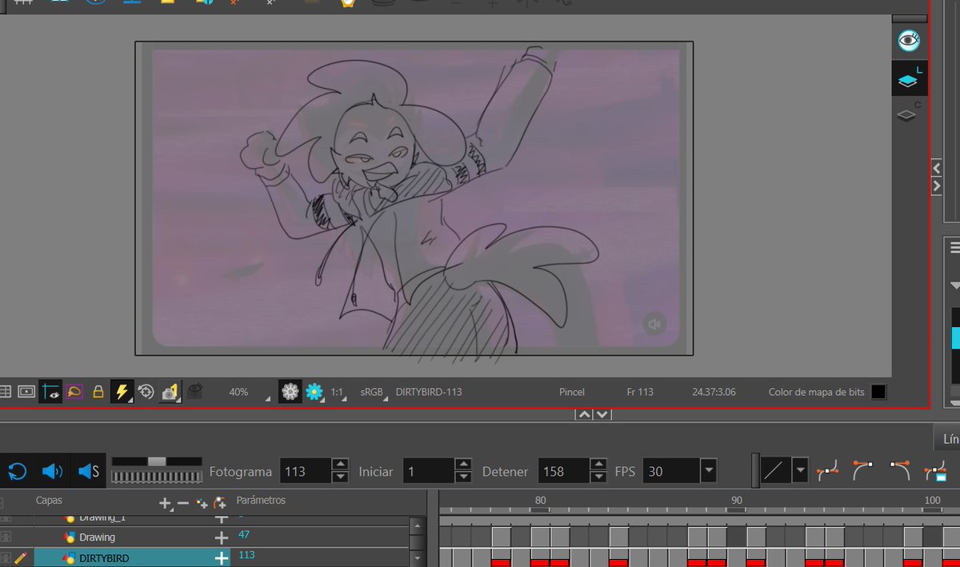
Task: Open the linear ease curve type dropdown
Action: (x=801, y=471)
